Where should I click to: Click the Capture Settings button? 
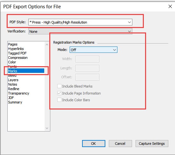152,144
